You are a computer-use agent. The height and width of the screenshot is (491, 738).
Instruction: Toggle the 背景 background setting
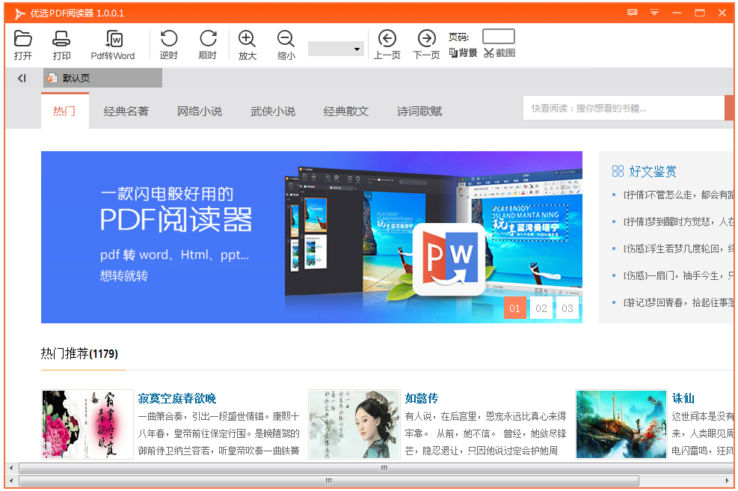pos(462,53)
